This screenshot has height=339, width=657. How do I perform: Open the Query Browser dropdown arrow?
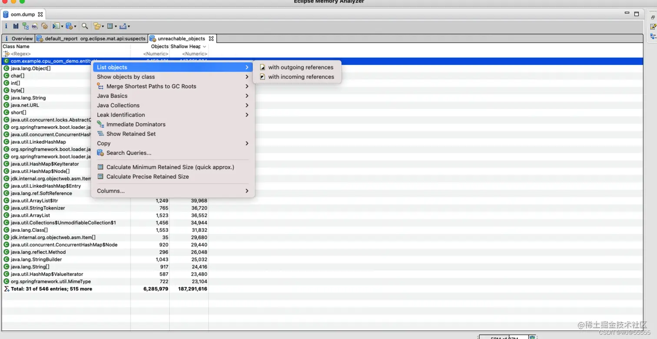point(75,26)
